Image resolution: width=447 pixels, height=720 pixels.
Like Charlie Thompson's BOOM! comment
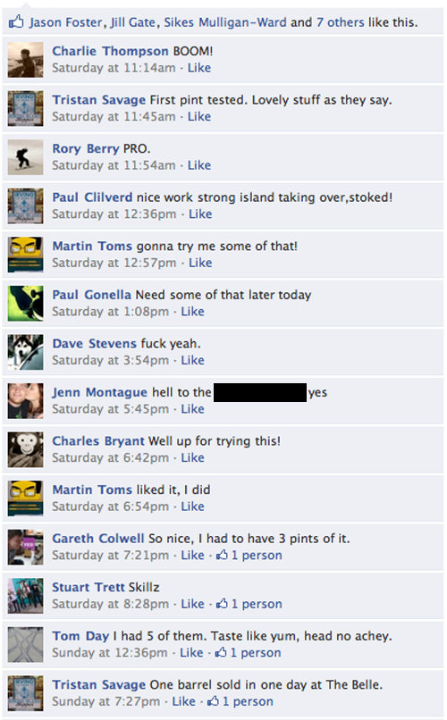(x=199, y=68)
